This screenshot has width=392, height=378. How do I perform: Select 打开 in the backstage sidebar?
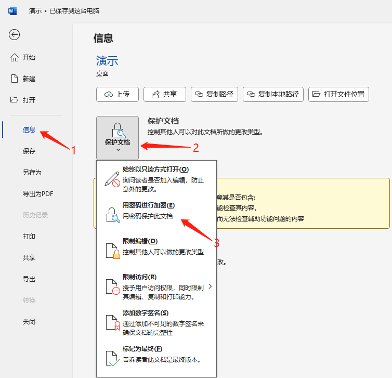[29, 100]
